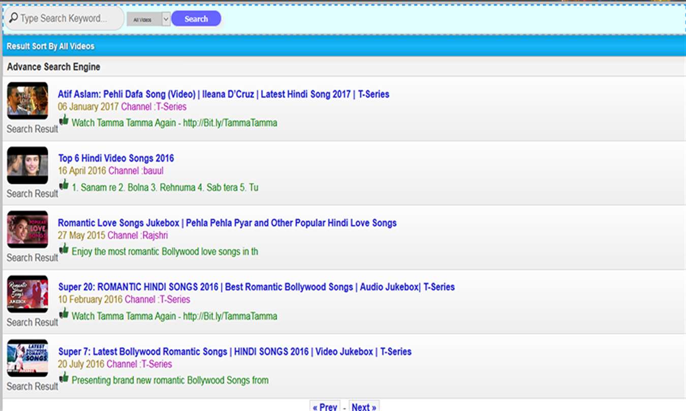Click thumbs-up icon beside Sanam re list

coord(64,185)
